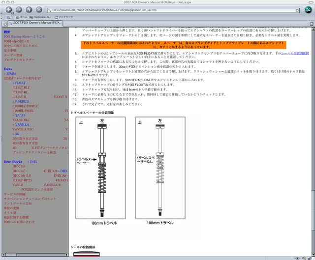Click the Forks heading link
Screen dimensions: 315x260
[8, 69]
